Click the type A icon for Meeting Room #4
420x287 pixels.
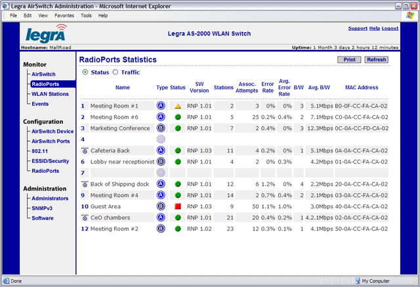(x=161, y=195)
